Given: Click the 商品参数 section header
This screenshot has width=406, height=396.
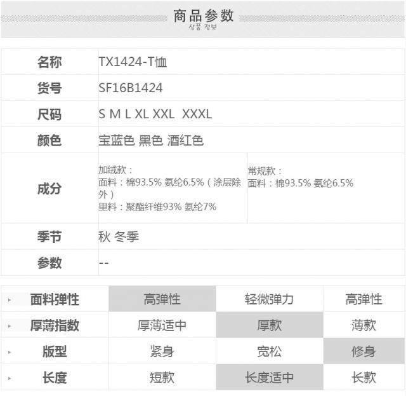Looking at the screenshot, I should (203, 17).
